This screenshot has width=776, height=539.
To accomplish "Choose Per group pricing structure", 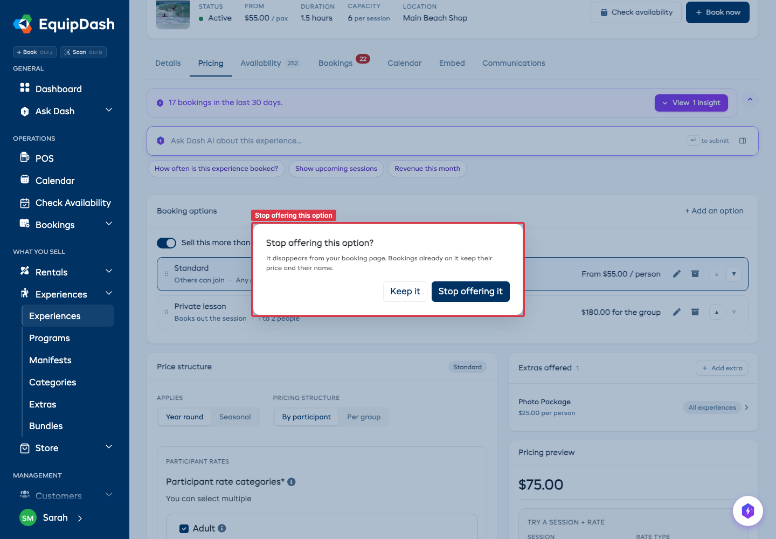I will [x=364, y=417].
